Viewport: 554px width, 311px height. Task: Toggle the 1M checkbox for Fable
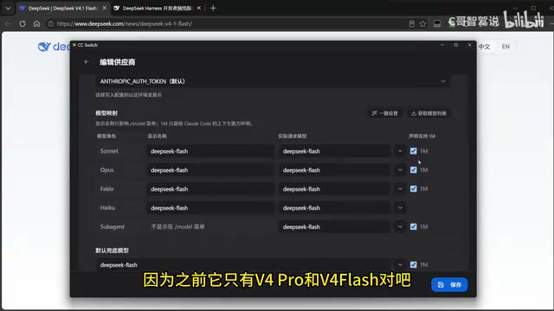tap(414, 188)
